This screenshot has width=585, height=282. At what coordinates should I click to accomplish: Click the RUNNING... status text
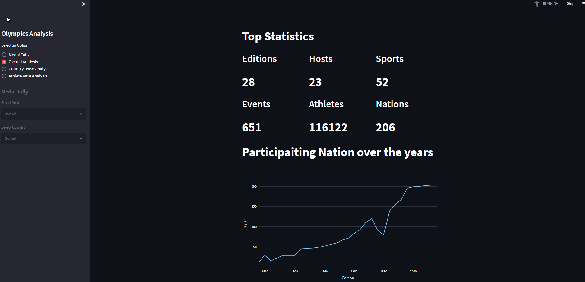click(552, 4)
